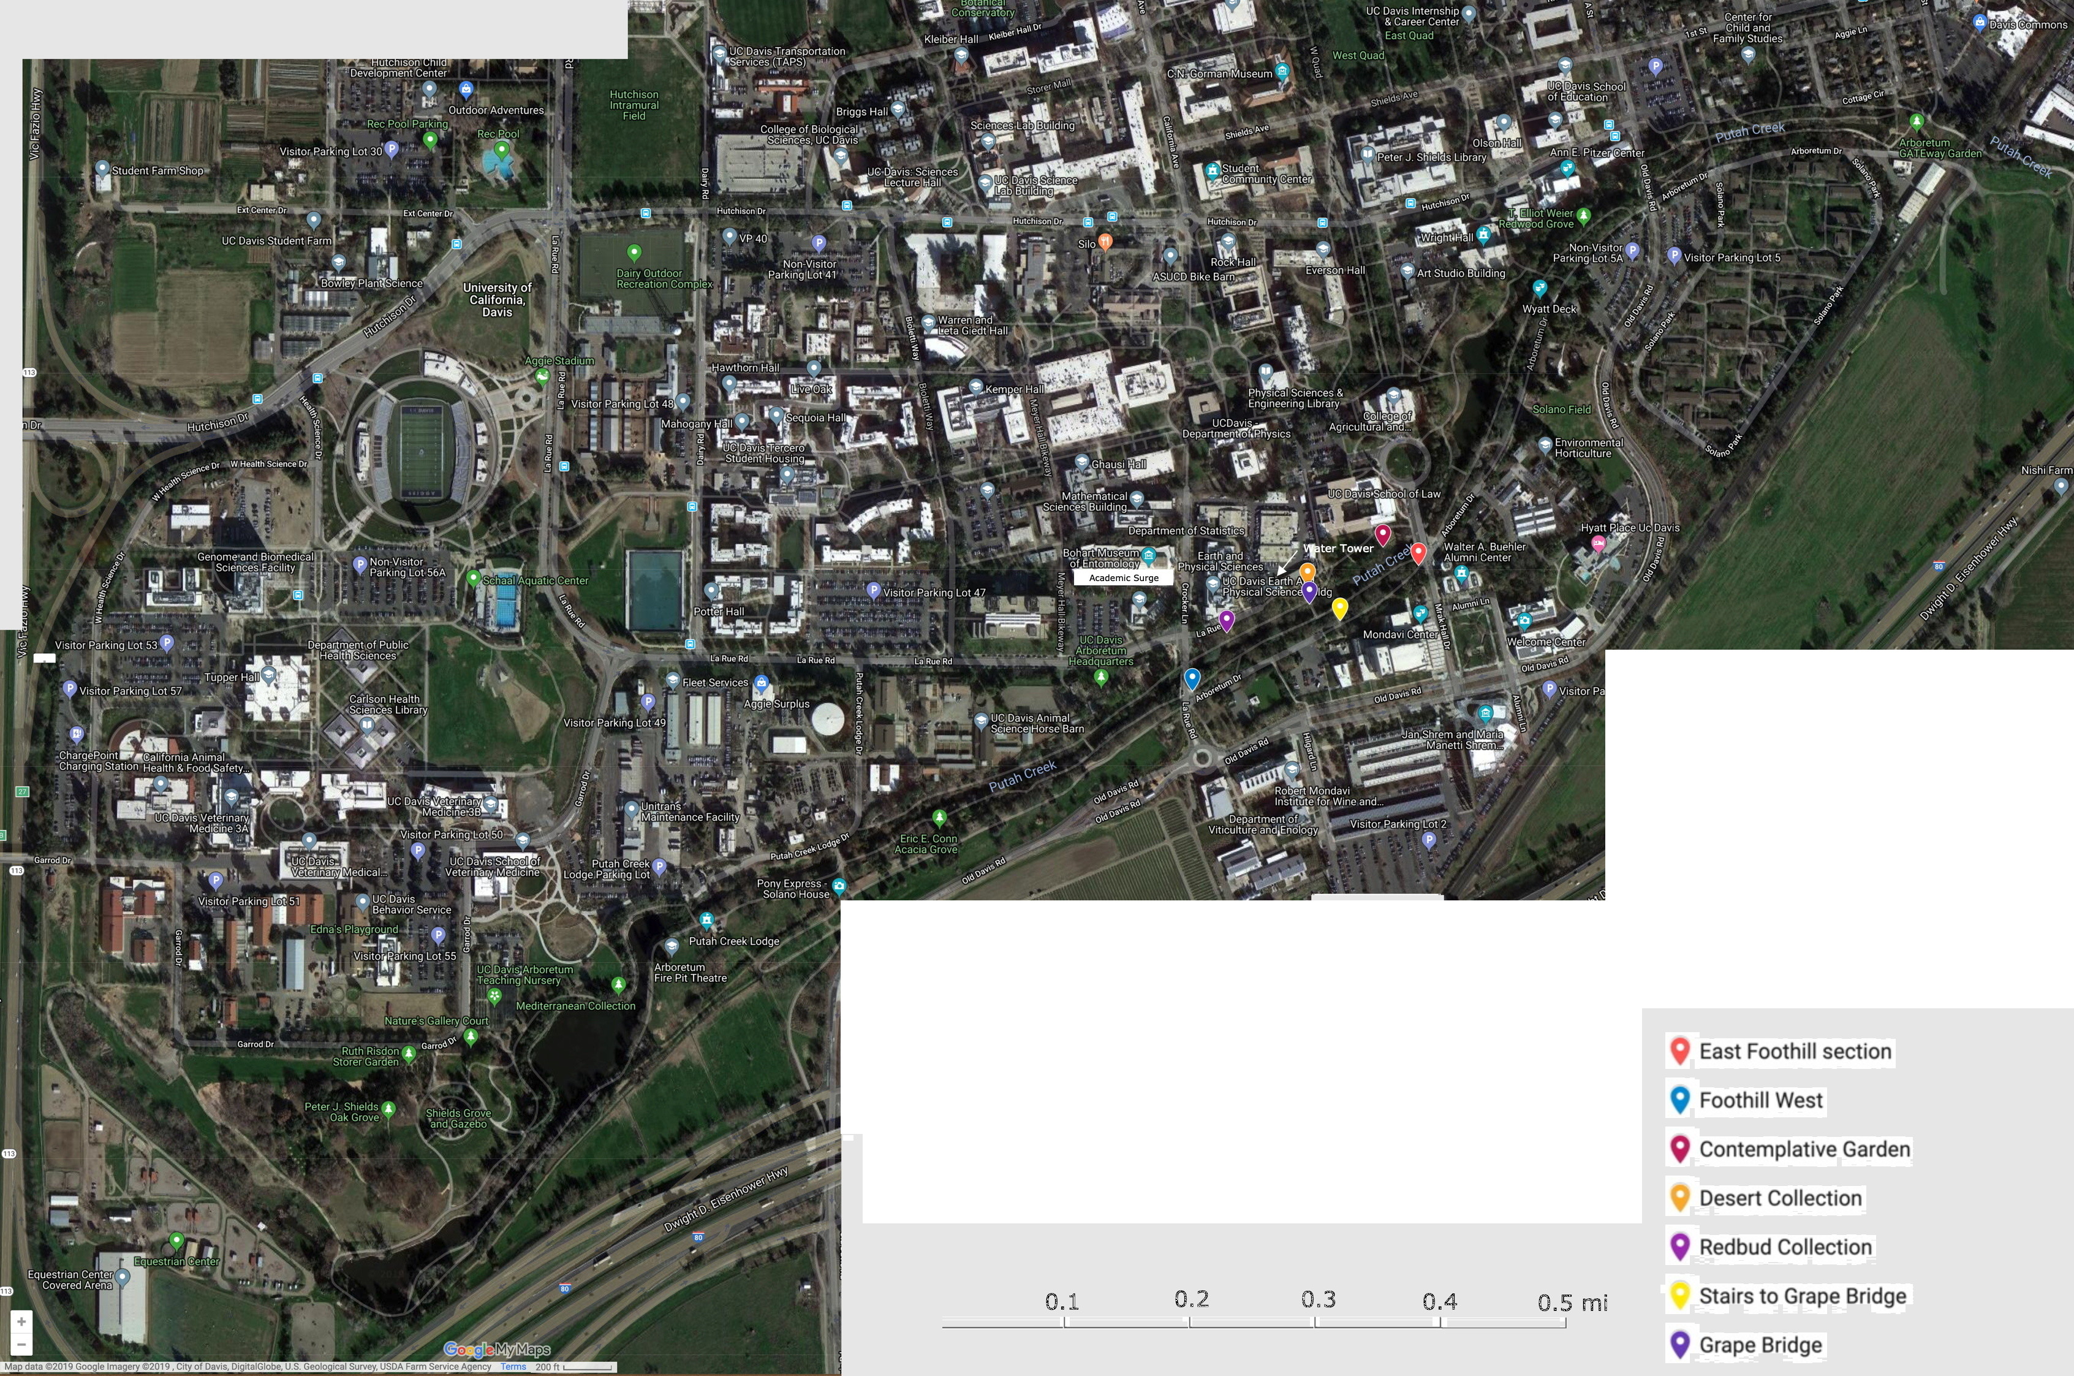2074x1376 pixels.
Task: Zoom in with the plus button
Action: 21,1321
